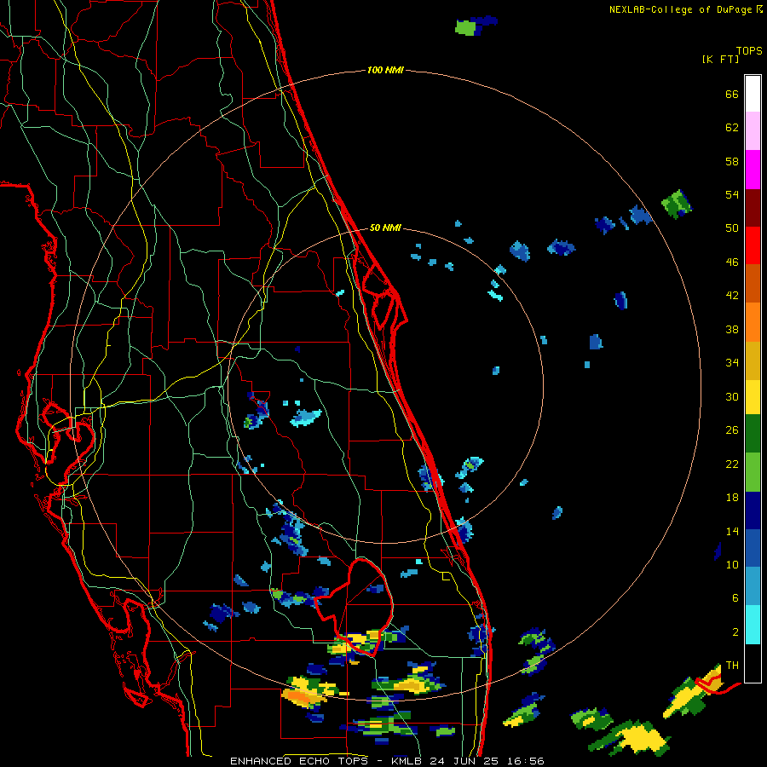Click the 50 NMI range ring label
The width and height of the screenshot is (767, 767).
pos(385,228)
